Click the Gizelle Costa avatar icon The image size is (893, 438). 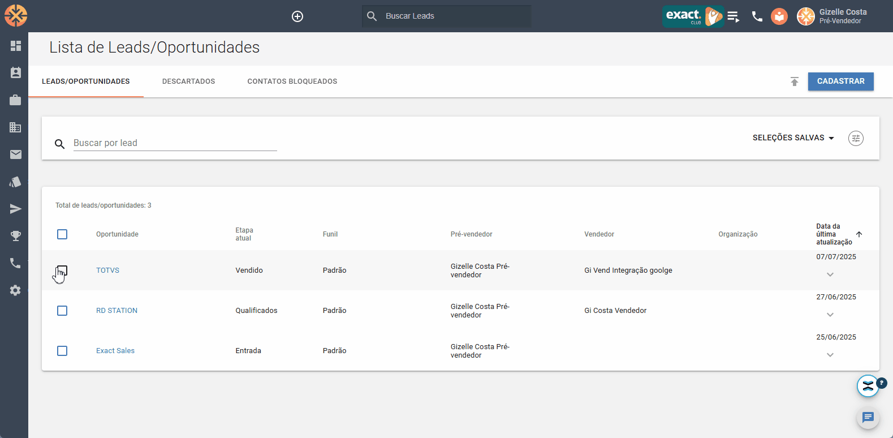(806, 16)
